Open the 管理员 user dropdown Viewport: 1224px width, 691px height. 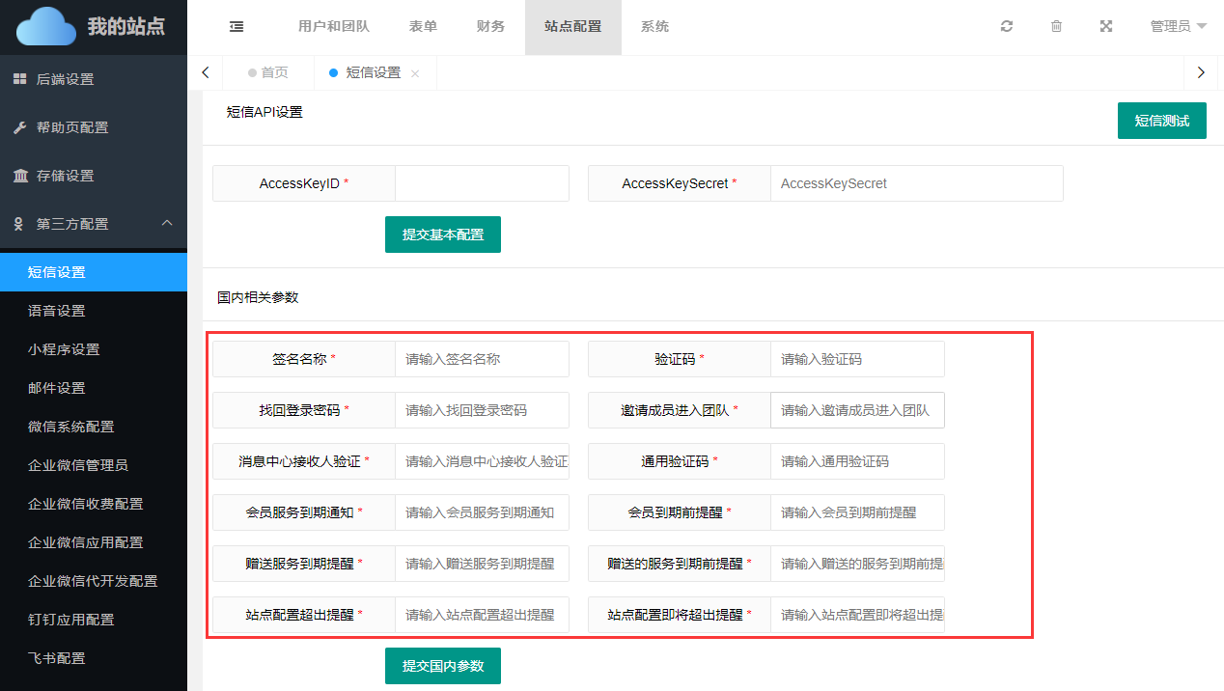click(x=1178, y=27)
